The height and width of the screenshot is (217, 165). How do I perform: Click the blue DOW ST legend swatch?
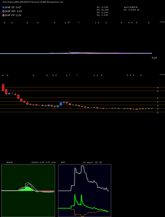click(x=3, y=7)
